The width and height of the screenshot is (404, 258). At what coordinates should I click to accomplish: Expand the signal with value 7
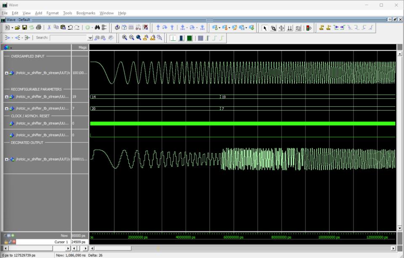pyautogui.click(x=6, y=108)
